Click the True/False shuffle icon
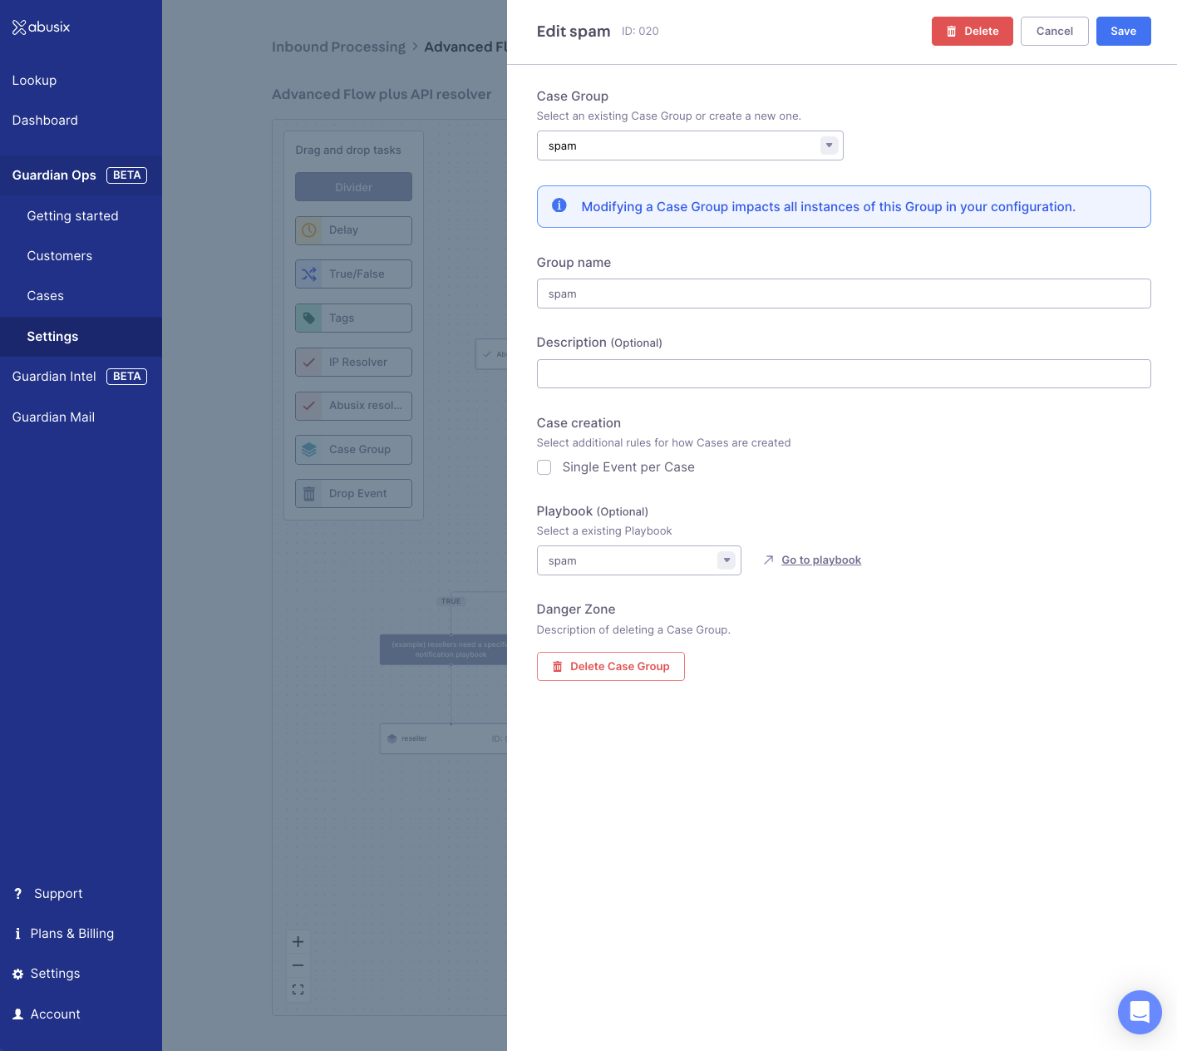 coord(309,274)
